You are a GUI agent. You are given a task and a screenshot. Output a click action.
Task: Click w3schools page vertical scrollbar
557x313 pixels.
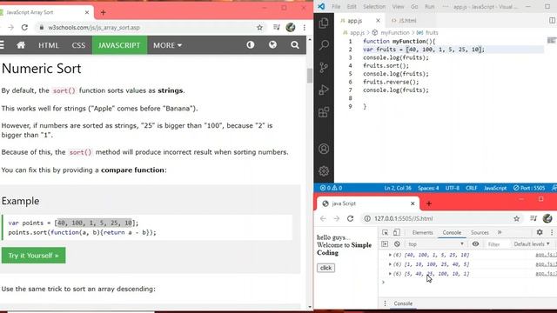[310, 76]
